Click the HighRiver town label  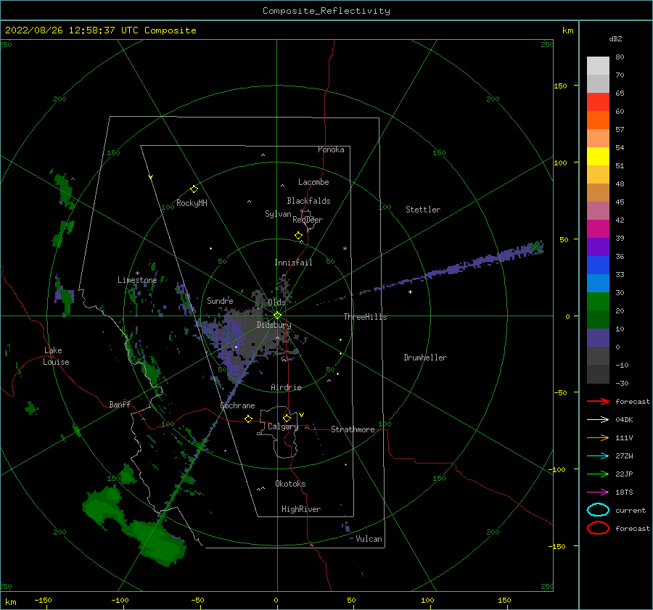pyautogui.click(x=301, y=509)
